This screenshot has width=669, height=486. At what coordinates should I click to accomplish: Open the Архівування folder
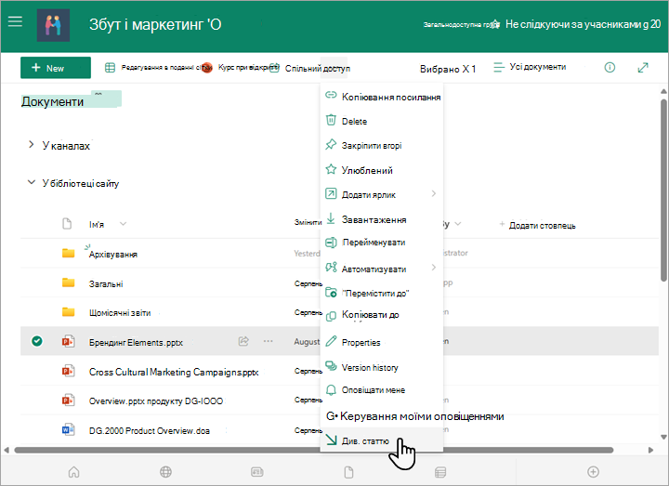pyautogui.click(x=113, y=255)
